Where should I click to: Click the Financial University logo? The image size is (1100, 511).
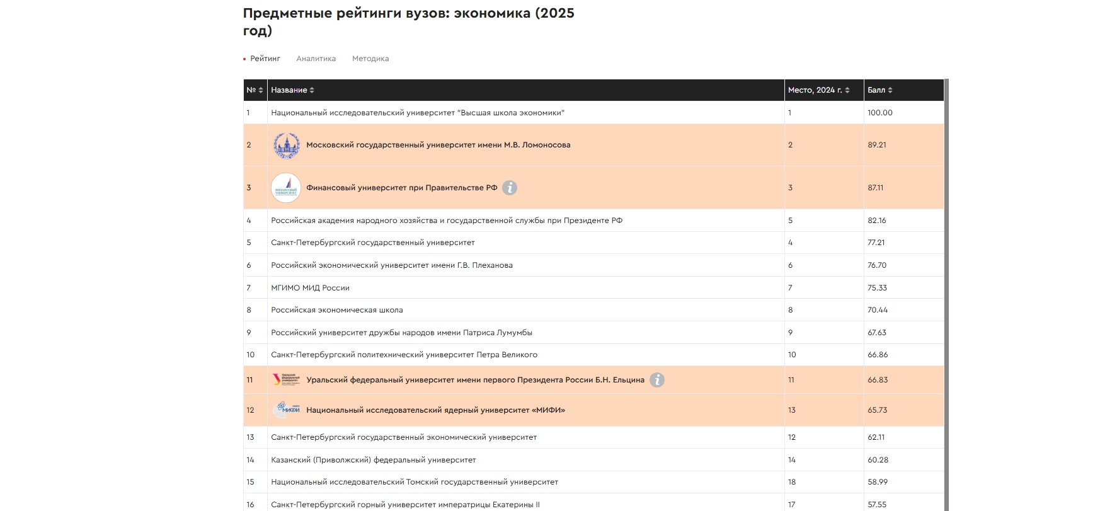click(x=286, y=188)
